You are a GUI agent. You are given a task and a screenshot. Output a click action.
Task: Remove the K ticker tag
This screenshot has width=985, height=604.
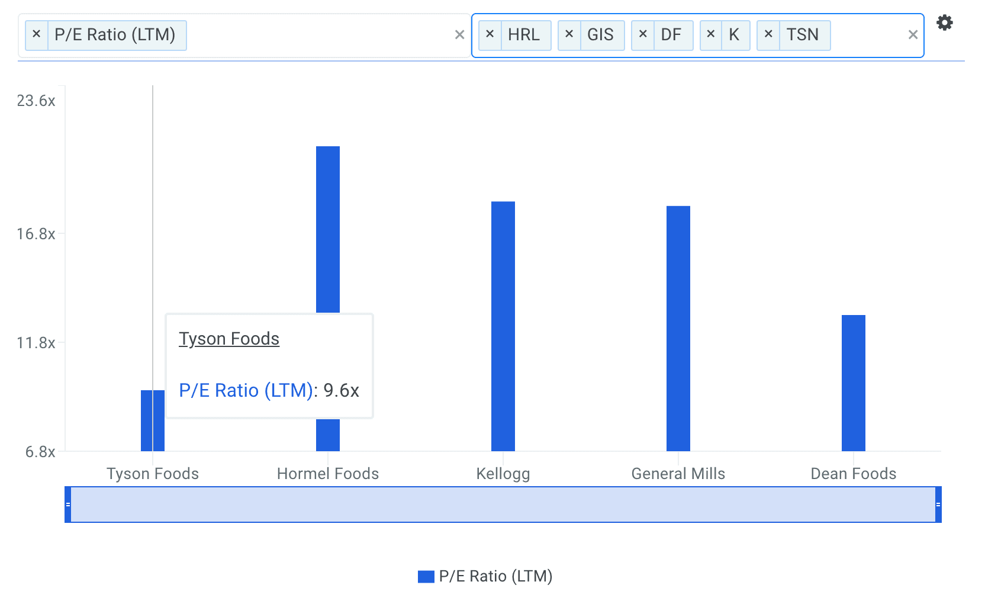[711, 34]
